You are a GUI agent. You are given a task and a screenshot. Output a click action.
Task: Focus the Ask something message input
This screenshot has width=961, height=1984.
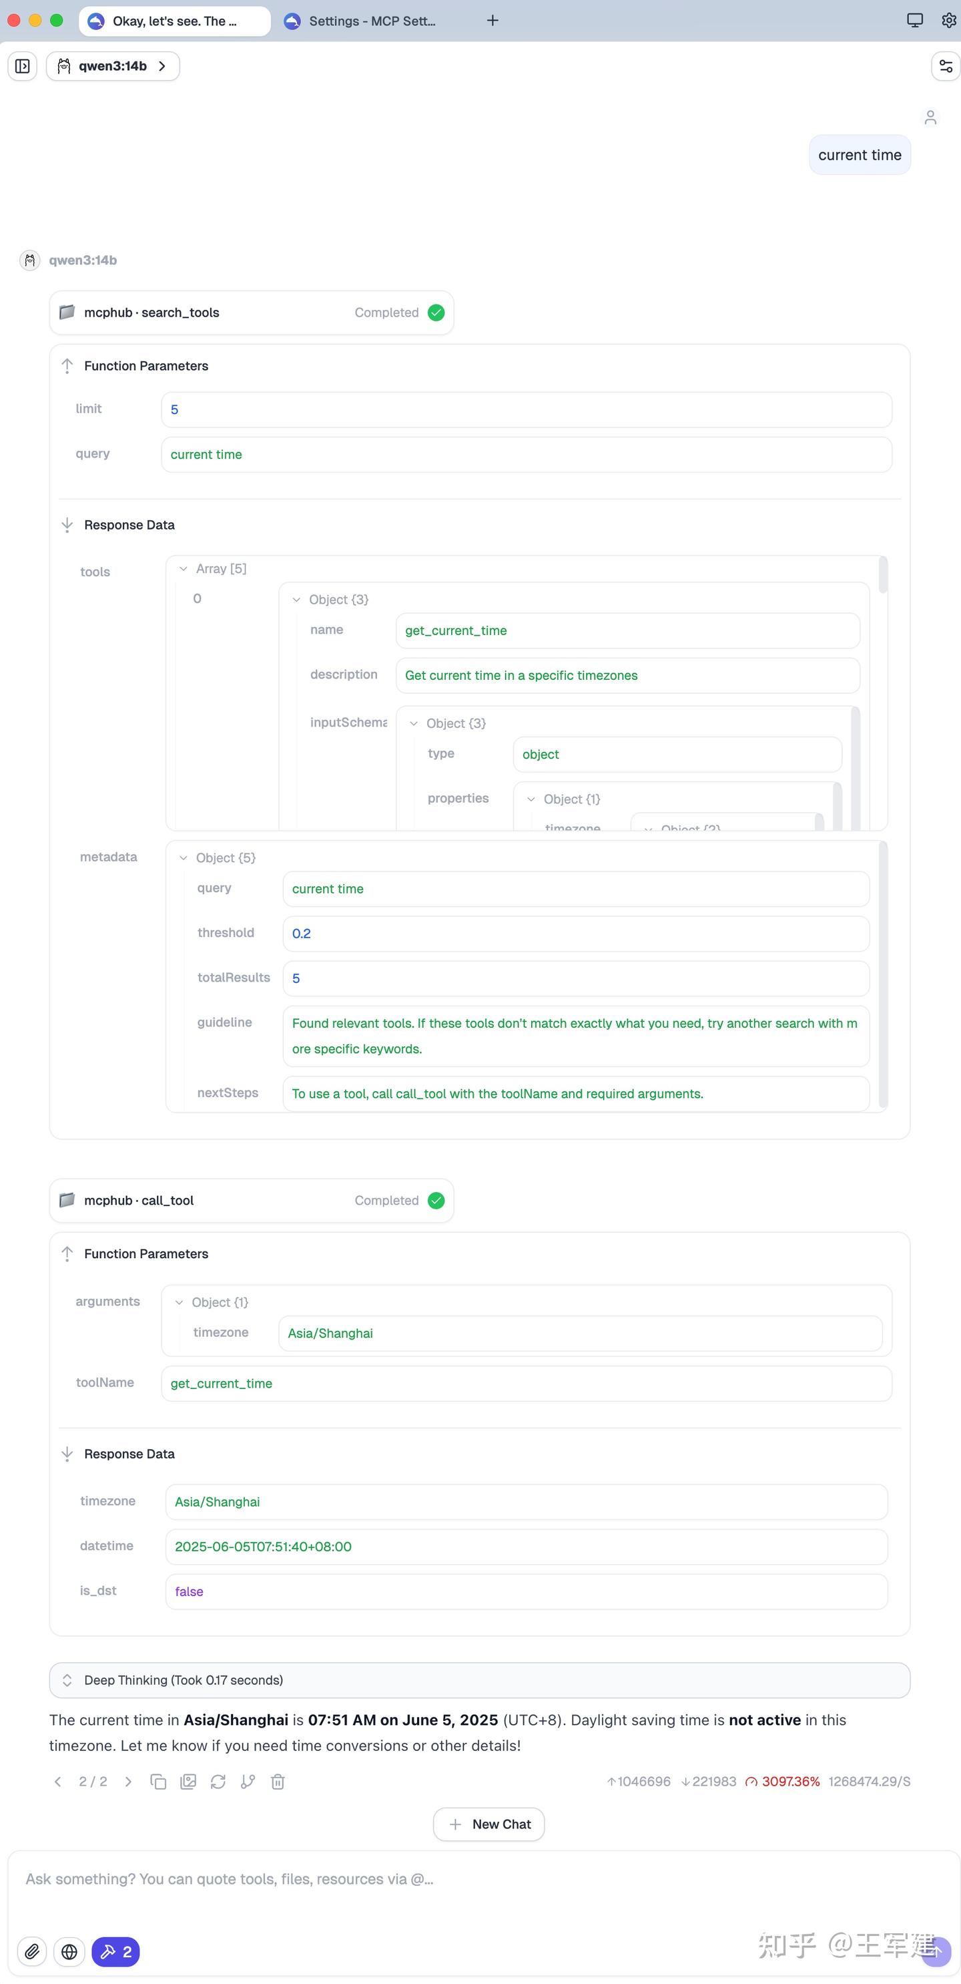(x=462, y=1879)
